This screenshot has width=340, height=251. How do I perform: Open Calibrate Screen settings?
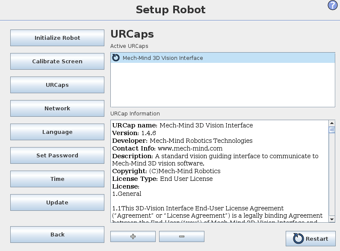click(x=57, y=61)
